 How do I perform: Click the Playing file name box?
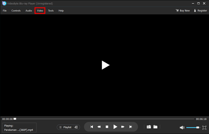pos(19,128)
